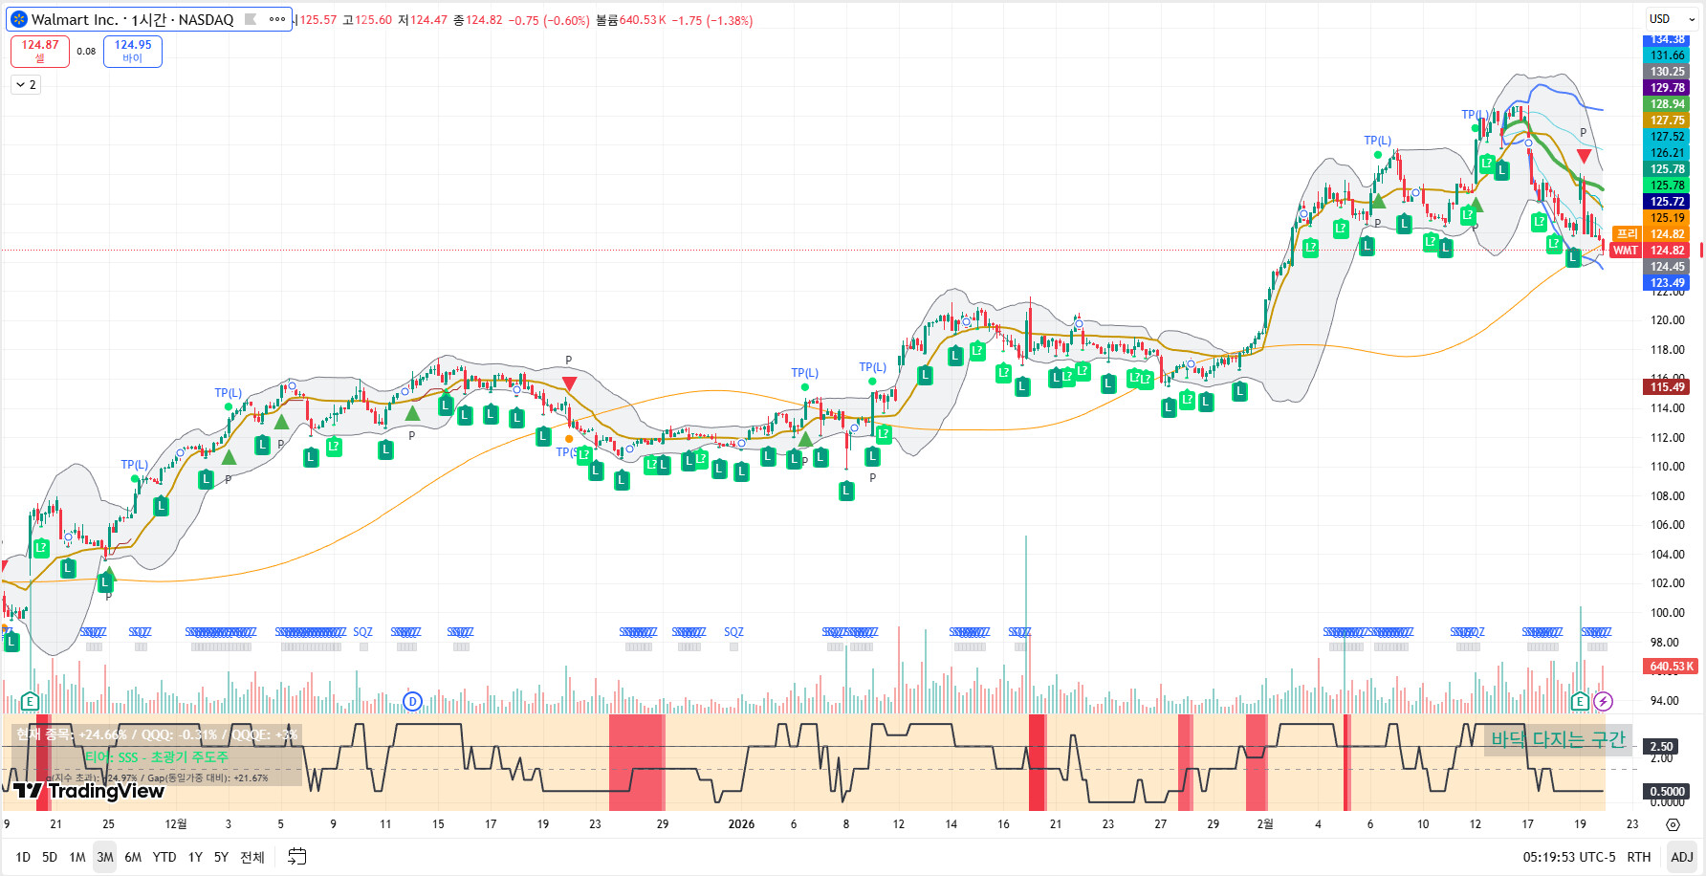Click the 120.00 price axis label
The width and height of the screenshot is (1706, 876).
tap(1668, 320)
